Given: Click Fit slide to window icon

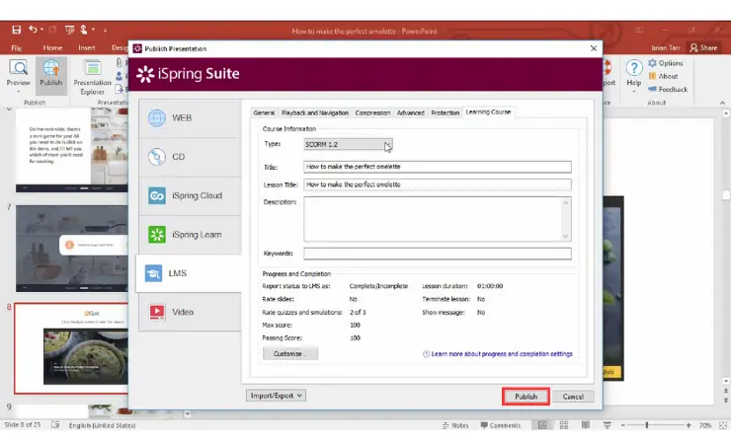Looking at the screenshot, I should [723, 425].
